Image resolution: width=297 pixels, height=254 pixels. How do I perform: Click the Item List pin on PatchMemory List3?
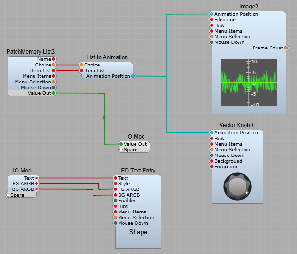click(54, 71)
